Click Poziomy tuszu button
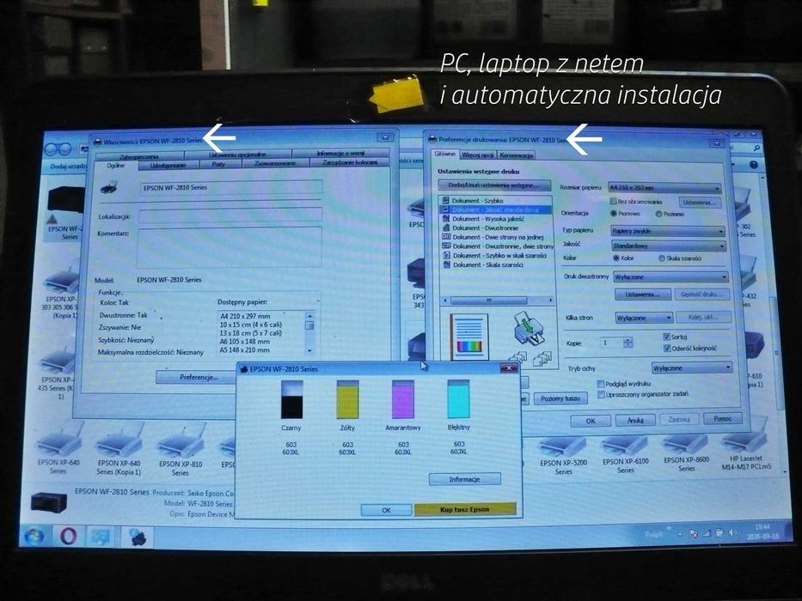The image size is (802, 601). (x=560, y=398)
